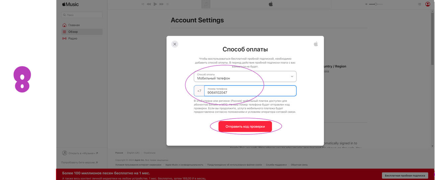The width and height of the screenshot is (435, 180).
Task: Click the +7 country code prefix
Action: pos(199,91)
